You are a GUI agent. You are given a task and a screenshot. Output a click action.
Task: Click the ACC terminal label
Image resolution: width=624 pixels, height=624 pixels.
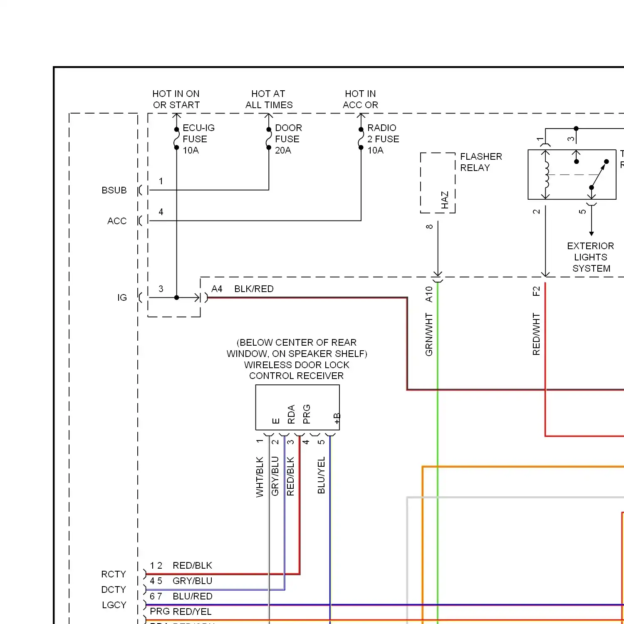point(117,221)
